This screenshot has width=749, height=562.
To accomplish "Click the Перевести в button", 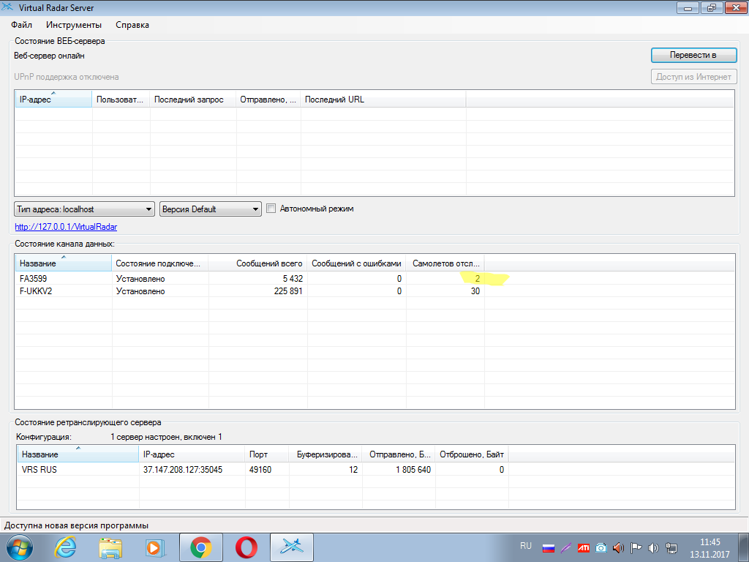I will [693, 56].
